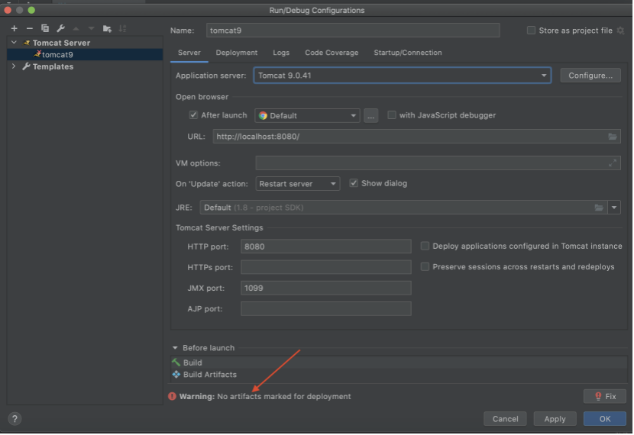Click the HTTPs port field
The width and height of the screenshot is (634, 435).
point(326,267)
